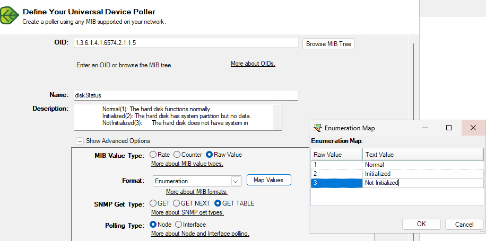Click the Browse MIB Tree button
This screenshot has width=486, height=241.
[328, 44]
